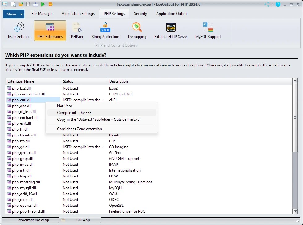303x225 pixels.
Task: Select the php_ldap.dll row
Action: (x=149, y=176)
